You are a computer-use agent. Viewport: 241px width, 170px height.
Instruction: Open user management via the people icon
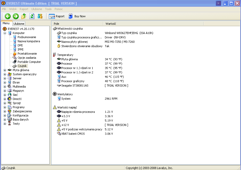pos(40,16)
